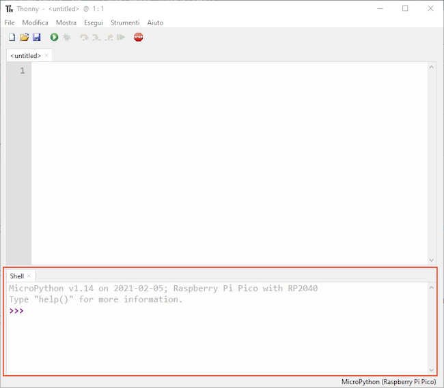Close the <untitled> editor tab
The width and height of the screenshot is (444, 388).
click(x=46, y=55)
